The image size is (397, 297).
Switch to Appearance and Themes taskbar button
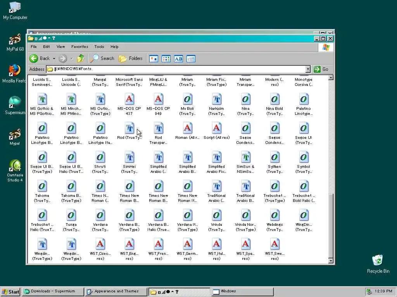tap(116, 292)
